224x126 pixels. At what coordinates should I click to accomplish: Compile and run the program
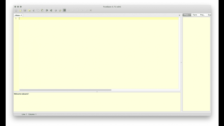(56, 10)
